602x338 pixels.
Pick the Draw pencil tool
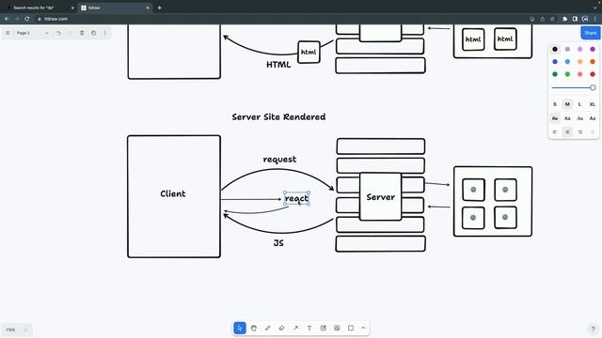[267, 328]
